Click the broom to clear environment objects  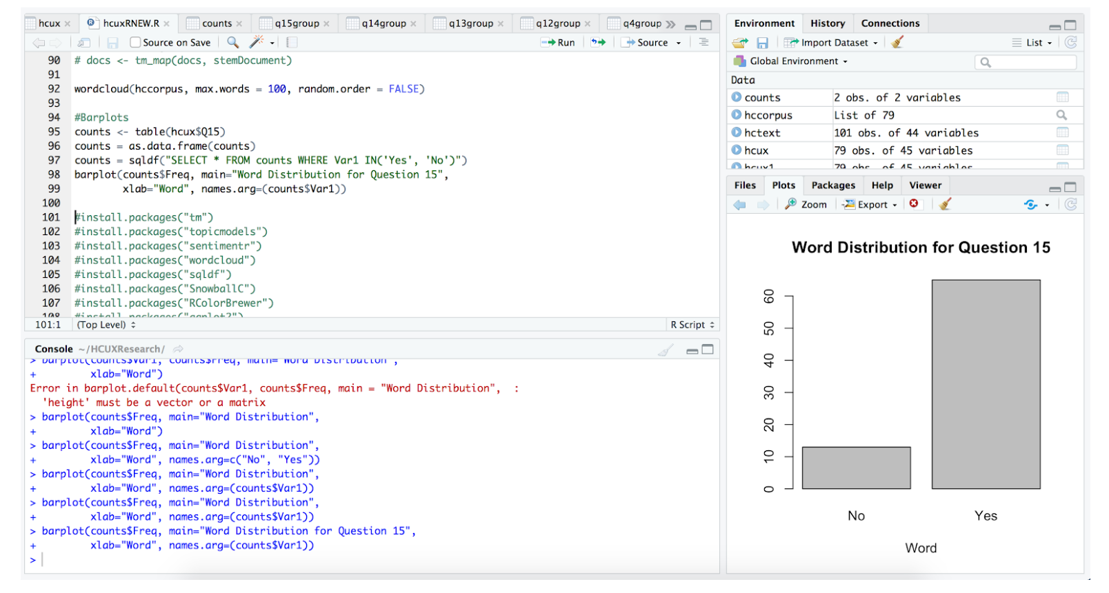pos(897,42)
